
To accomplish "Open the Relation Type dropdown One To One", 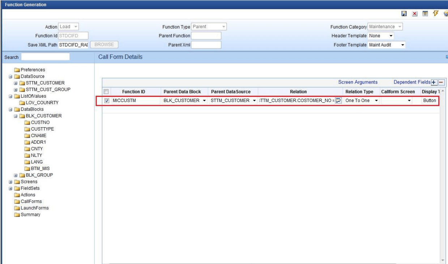I will pyautogui.click(x=362, y=101).
